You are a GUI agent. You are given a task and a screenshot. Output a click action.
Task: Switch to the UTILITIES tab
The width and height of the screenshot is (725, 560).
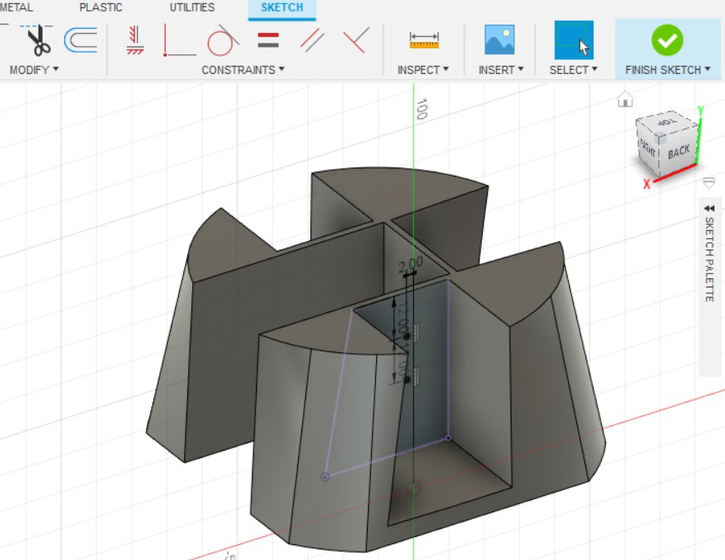(192, 7)
